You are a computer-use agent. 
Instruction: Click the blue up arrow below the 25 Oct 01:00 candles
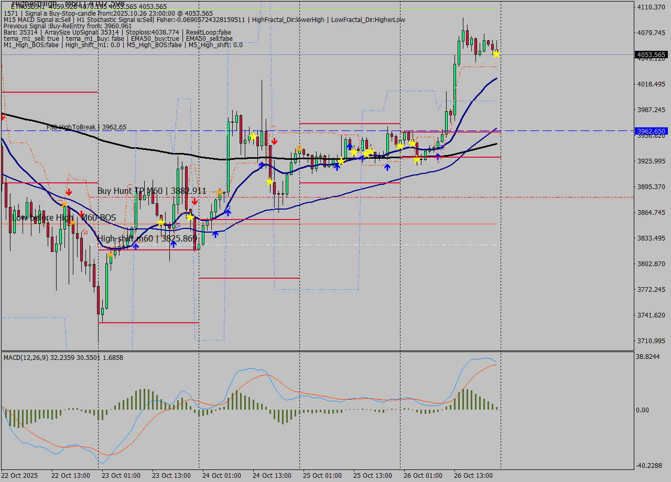pos(338,167)
